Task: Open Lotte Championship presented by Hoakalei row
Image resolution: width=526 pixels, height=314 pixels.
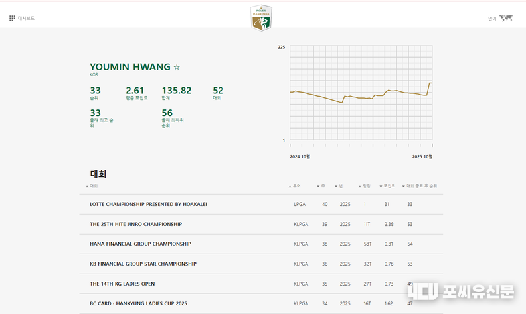Action: pyautogui.click(x=148, y=204)
